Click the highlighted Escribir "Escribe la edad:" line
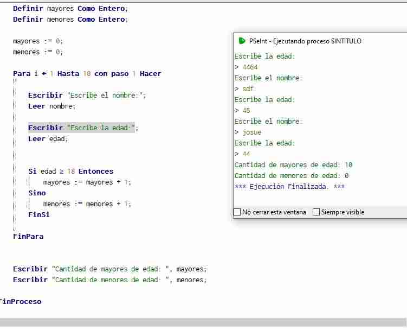 (83, 128)
